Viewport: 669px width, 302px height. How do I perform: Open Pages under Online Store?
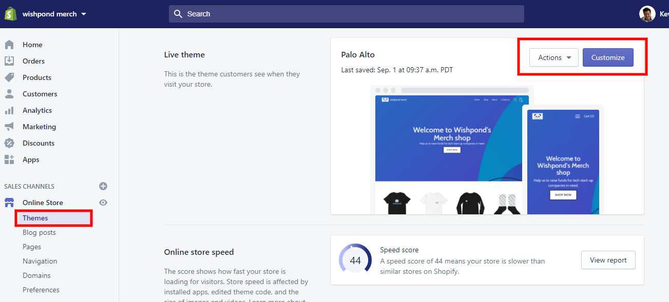click(x=32, y=247)
